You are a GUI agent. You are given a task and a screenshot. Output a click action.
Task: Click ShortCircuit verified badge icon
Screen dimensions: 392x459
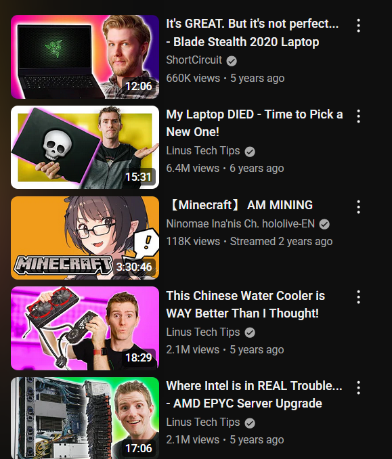click(232, 61)
